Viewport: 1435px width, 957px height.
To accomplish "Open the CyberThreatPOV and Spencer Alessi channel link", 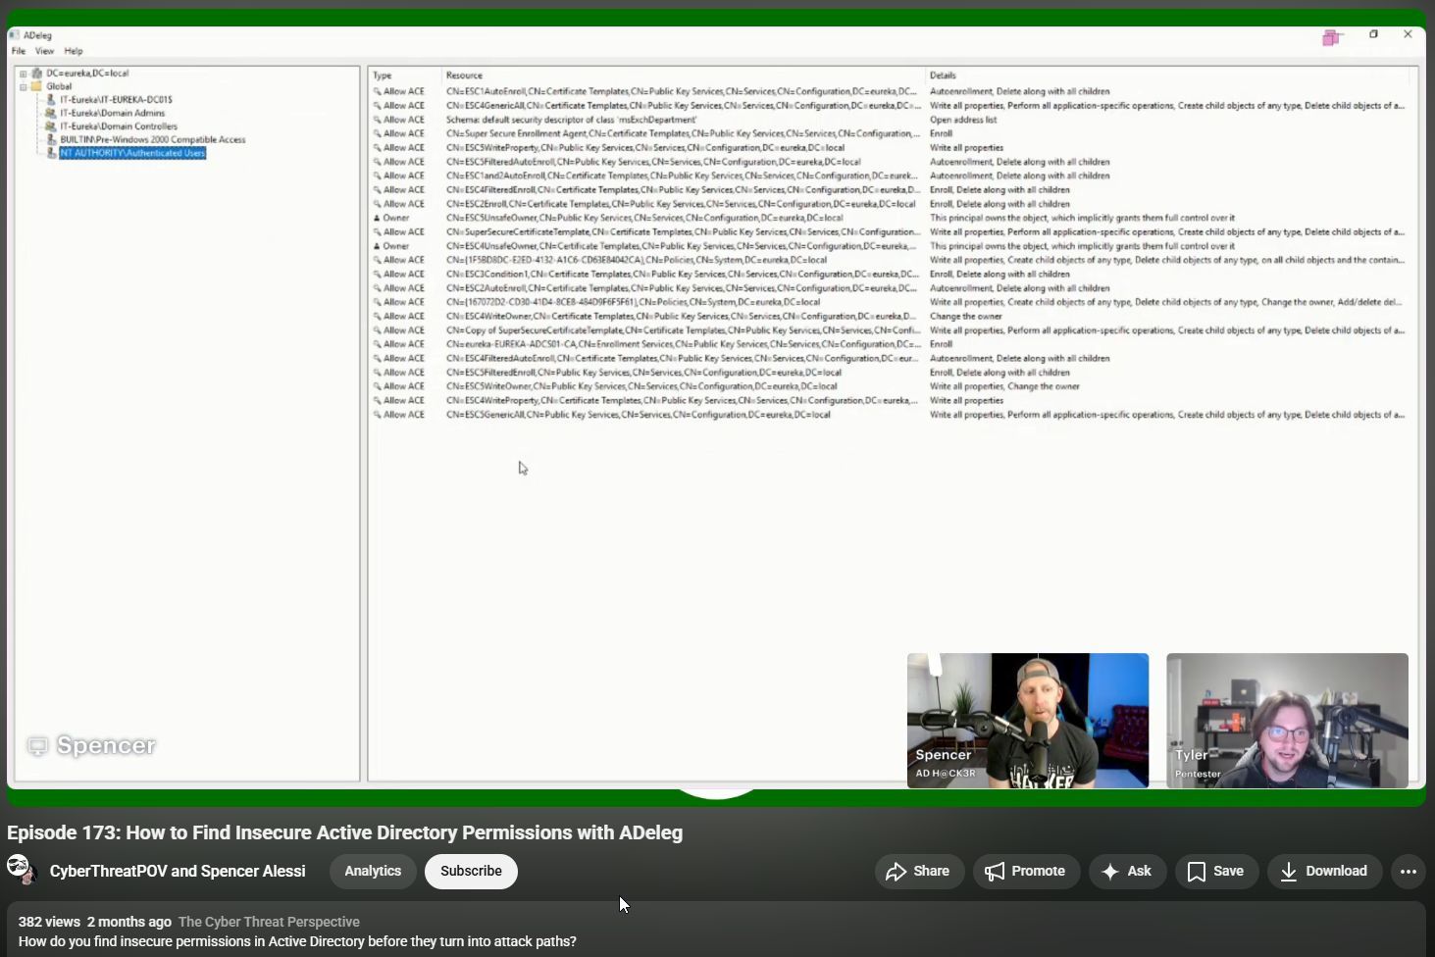I will click(178, 871).
